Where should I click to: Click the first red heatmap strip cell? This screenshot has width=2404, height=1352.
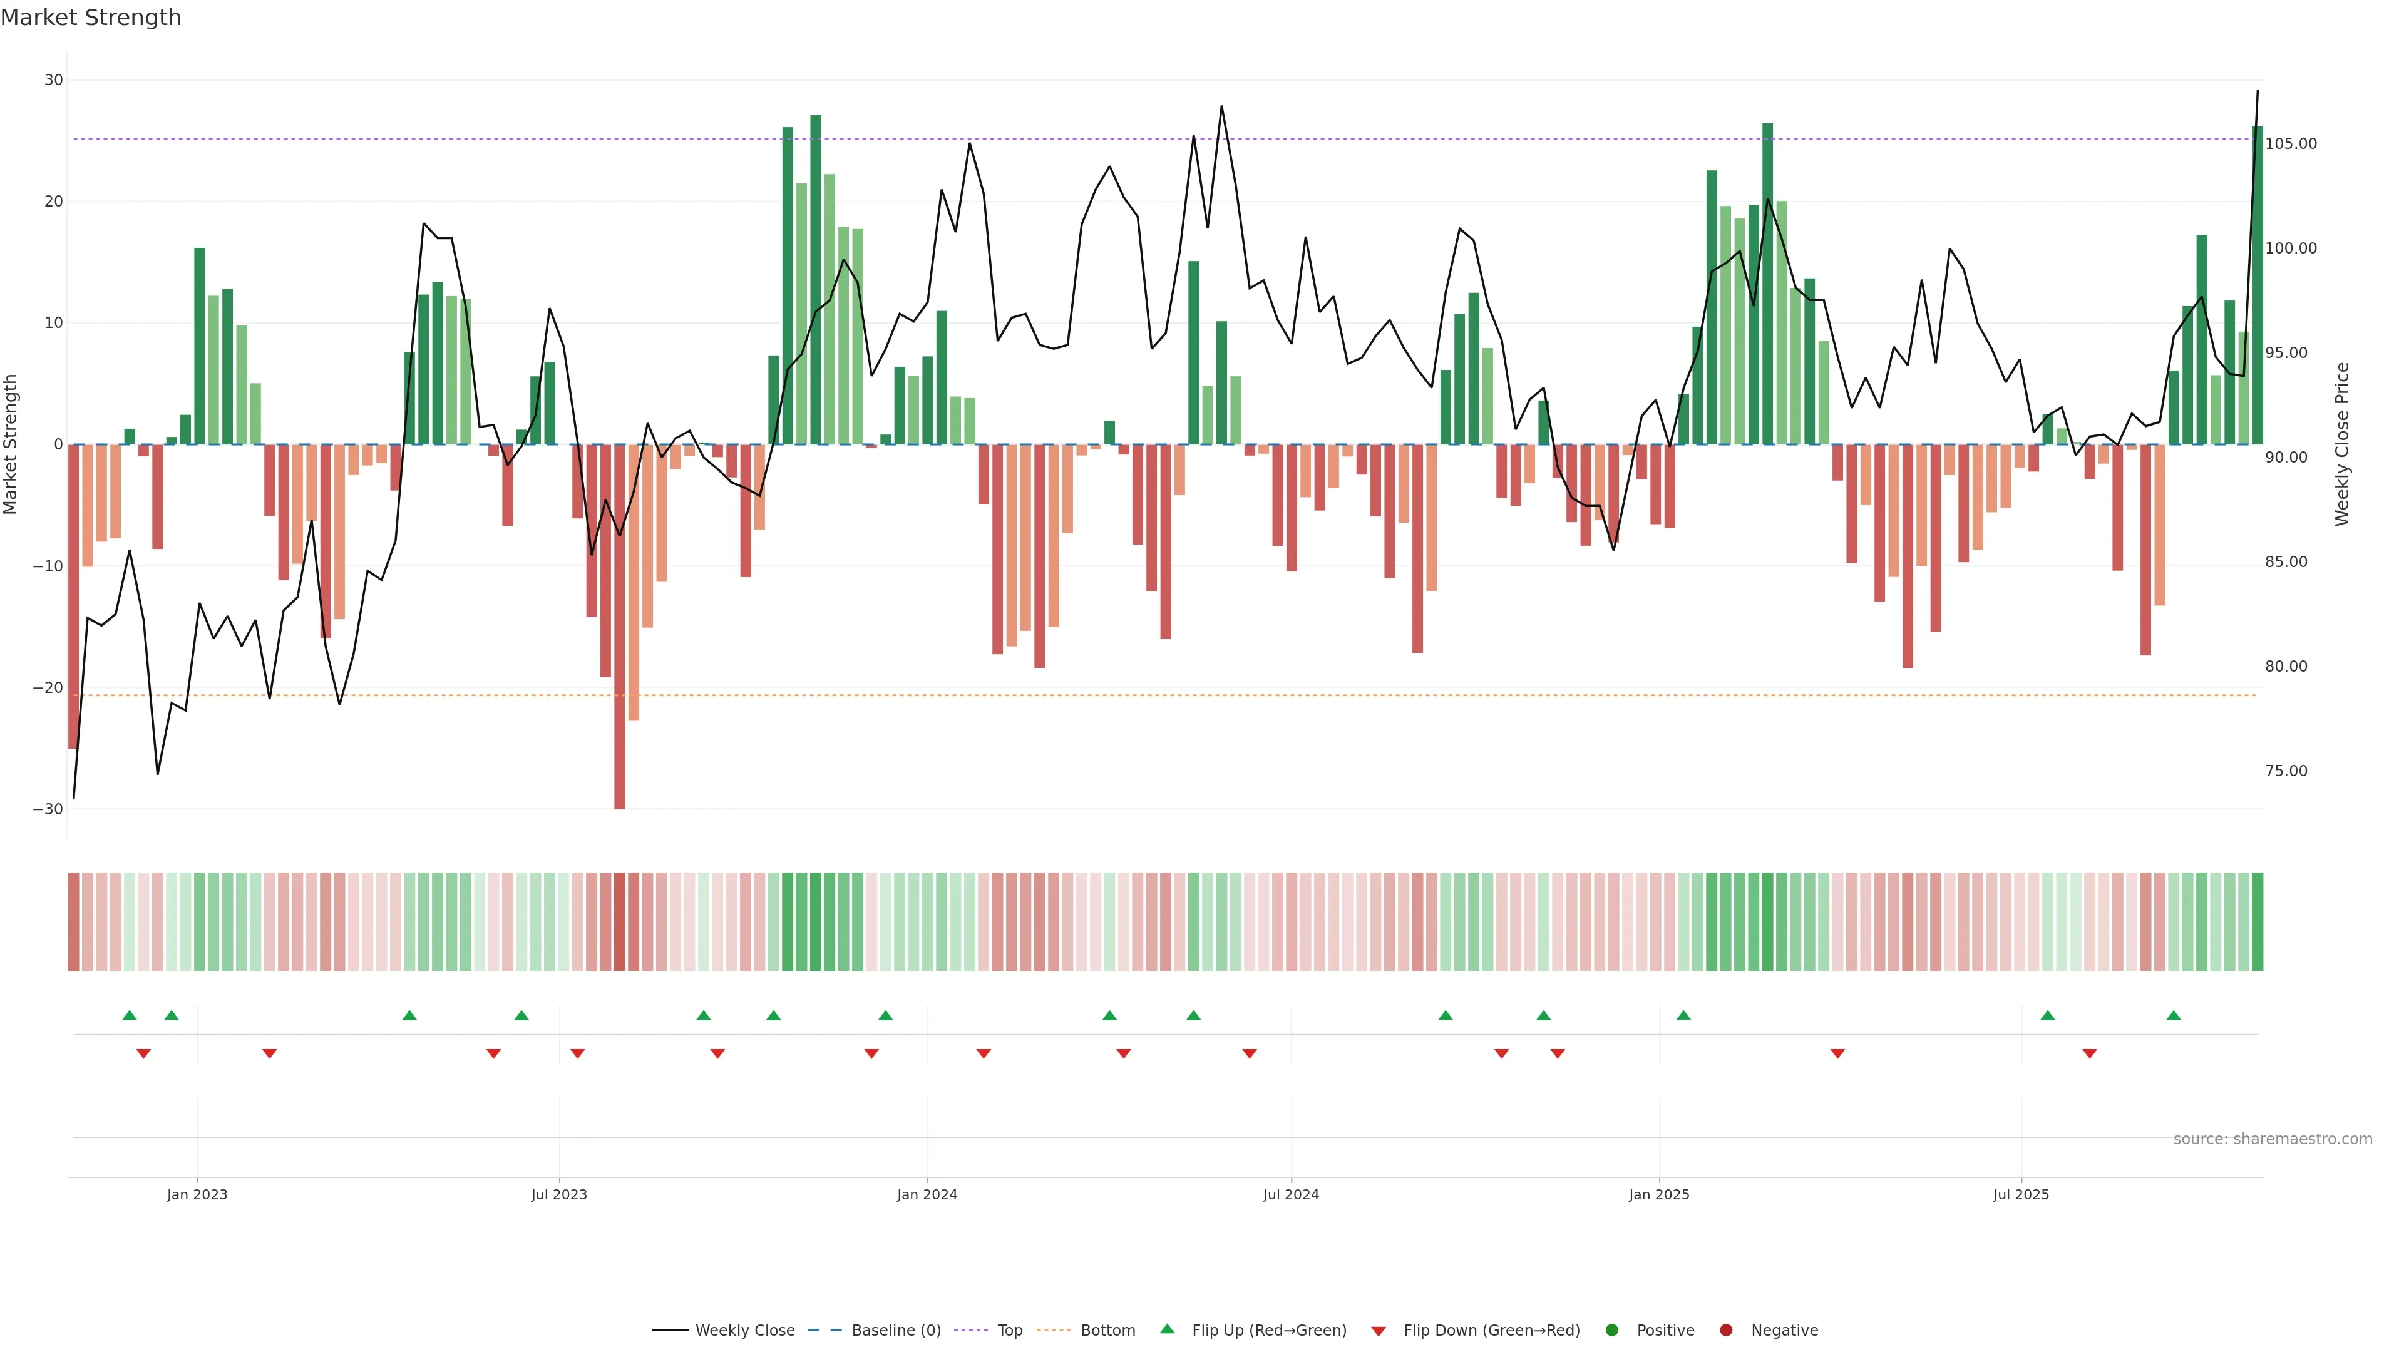(x=73, y=922)
